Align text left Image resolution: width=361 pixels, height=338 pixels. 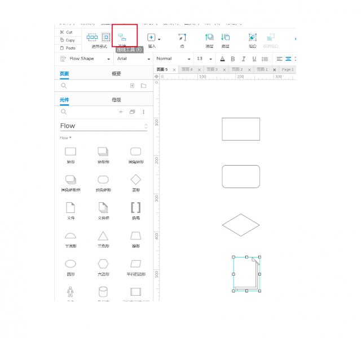[280, 59]
